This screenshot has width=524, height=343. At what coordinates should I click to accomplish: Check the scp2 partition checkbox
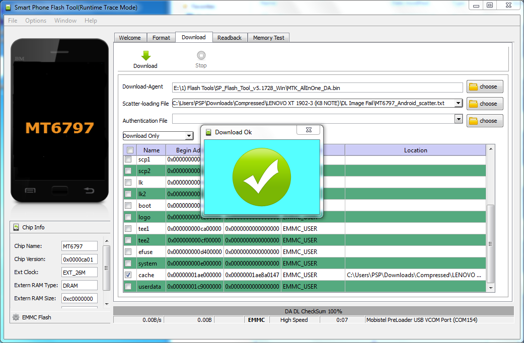pyautogui.click(x=128, y=171)
